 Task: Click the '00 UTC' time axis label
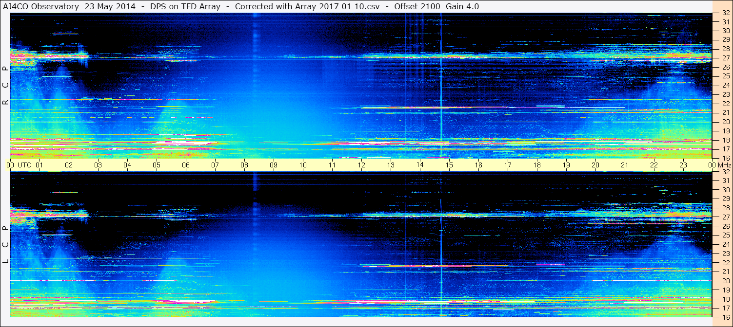tap(19, 165)
